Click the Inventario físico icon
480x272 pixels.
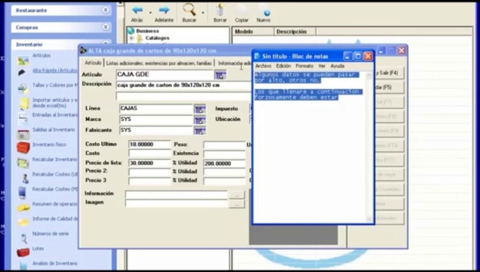click(23, 148)
